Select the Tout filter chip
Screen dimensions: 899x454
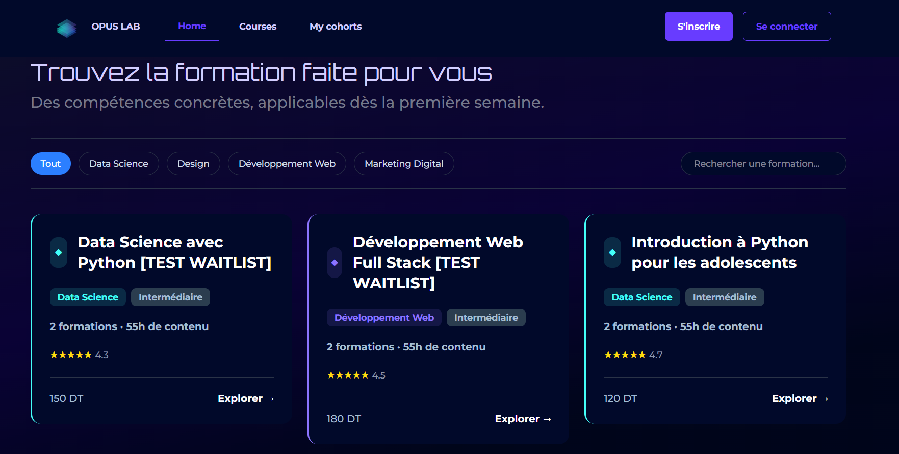[x=50, y=163]
